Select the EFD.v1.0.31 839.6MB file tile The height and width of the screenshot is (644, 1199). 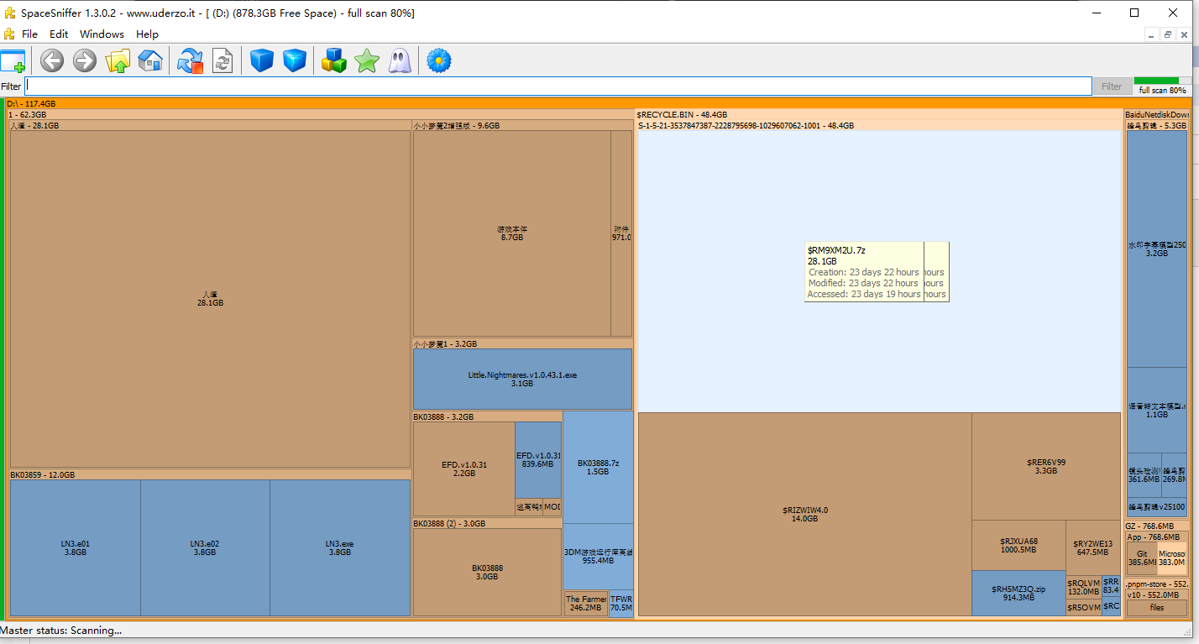[538, 459]
